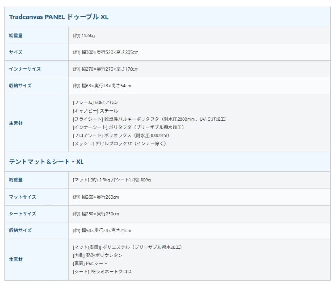This screenshot has width=336, height=286.
Task: Click the Tradcanvas PANEL ドゥーブル XL heading
Action: [x=59, y=17]
